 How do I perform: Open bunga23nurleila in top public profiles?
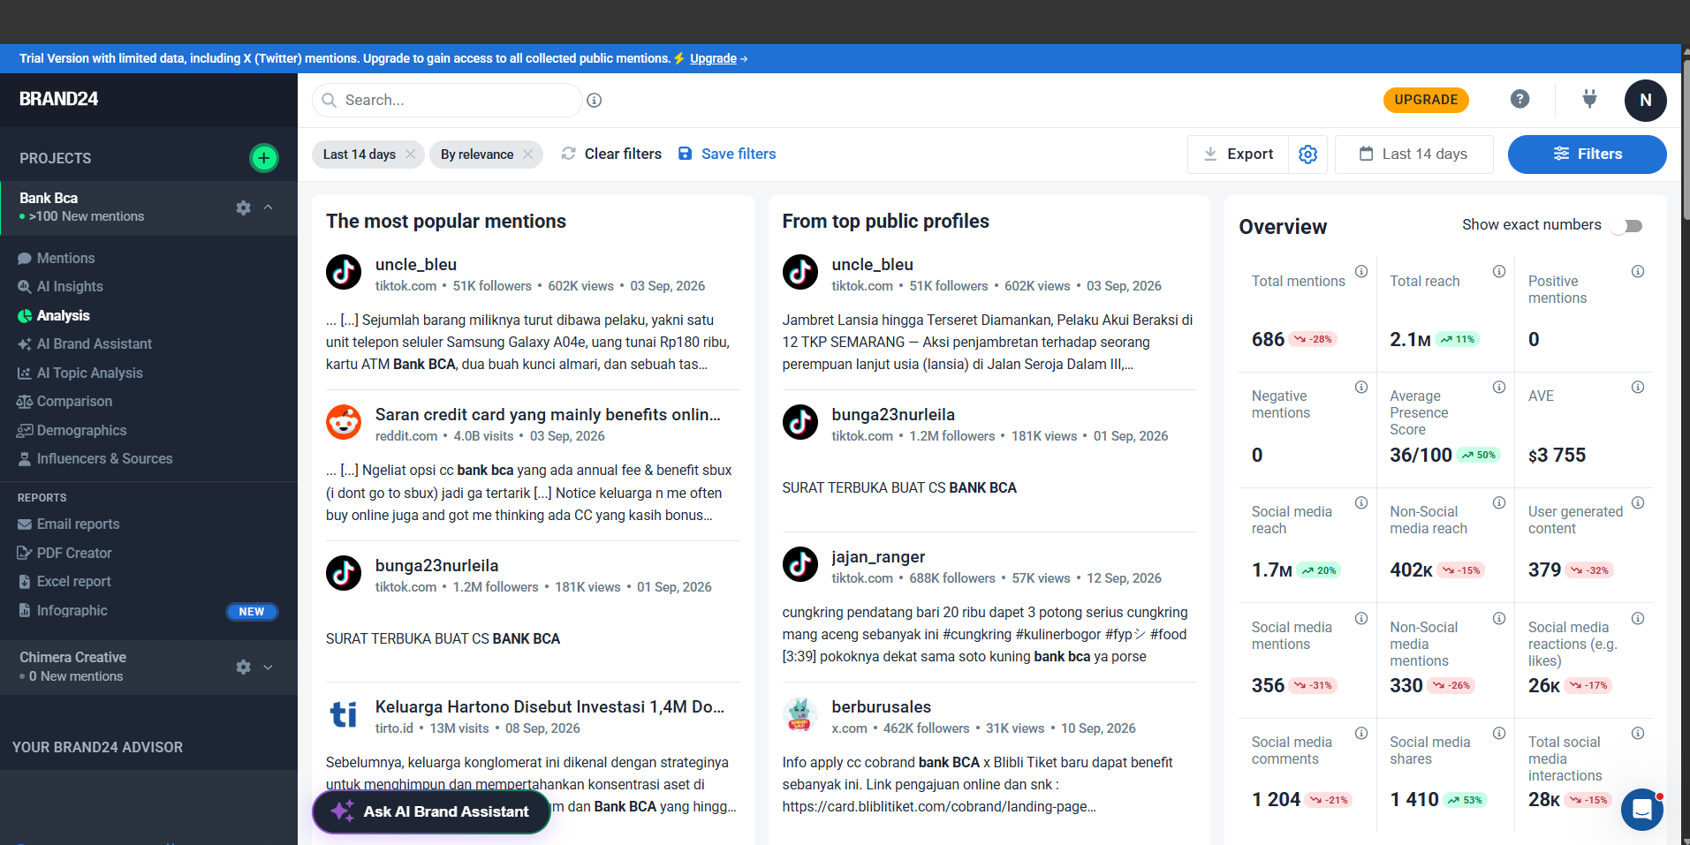coord(893,414)
